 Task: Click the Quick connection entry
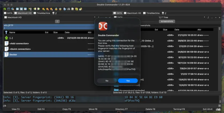[20, 49]
